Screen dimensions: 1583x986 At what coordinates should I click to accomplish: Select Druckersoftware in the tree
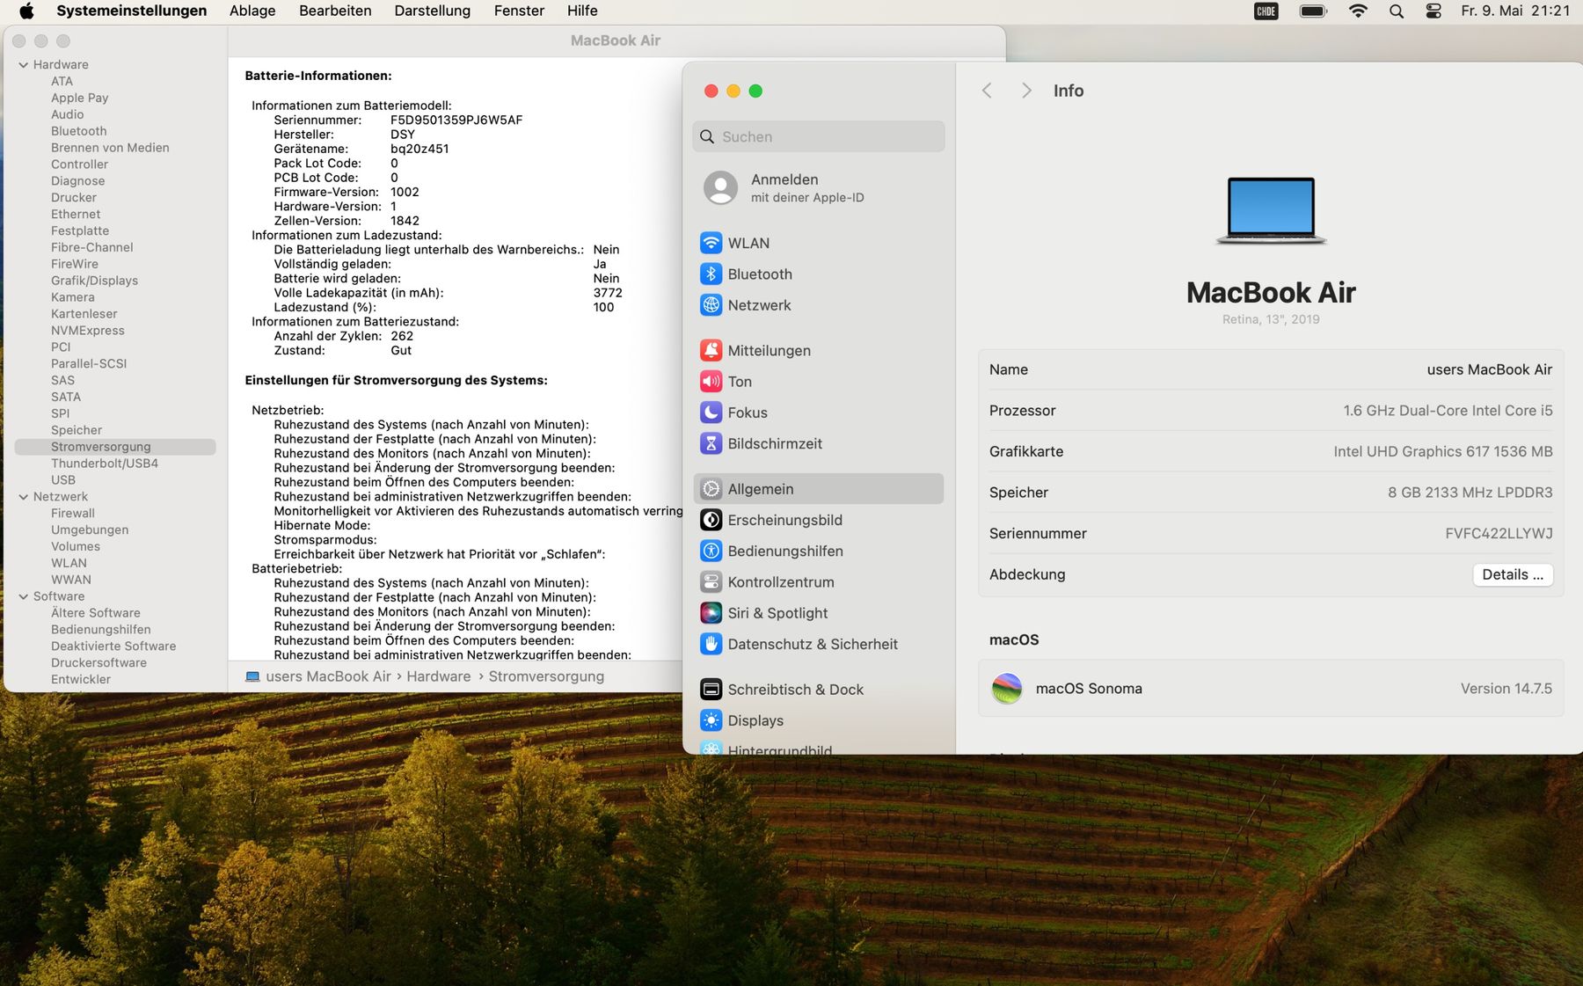coord(98,663)
